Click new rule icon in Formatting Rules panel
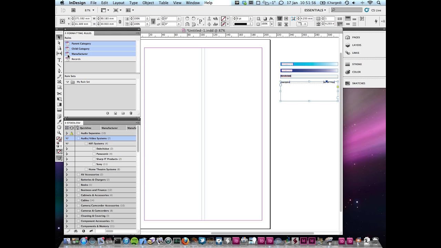441x248 pixels. pyautogui.click(x=115, y=113)
